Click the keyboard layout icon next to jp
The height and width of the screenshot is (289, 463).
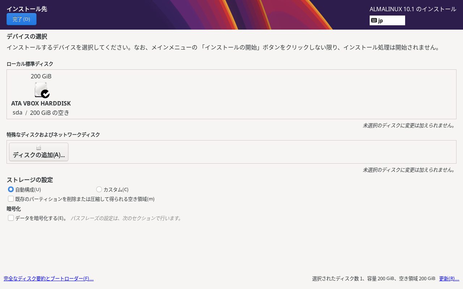coord(374,20)
